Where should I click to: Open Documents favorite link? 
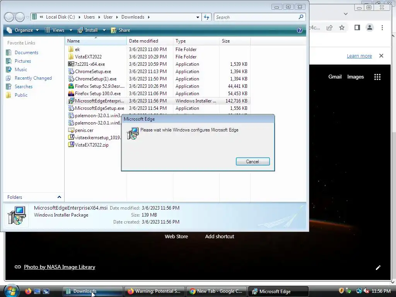pos(26,53)
